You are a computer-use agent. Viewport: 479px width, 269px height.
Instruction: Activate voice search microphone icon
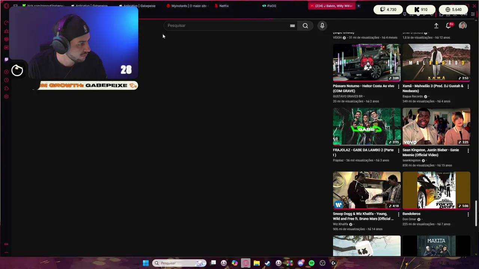[322, 25]
